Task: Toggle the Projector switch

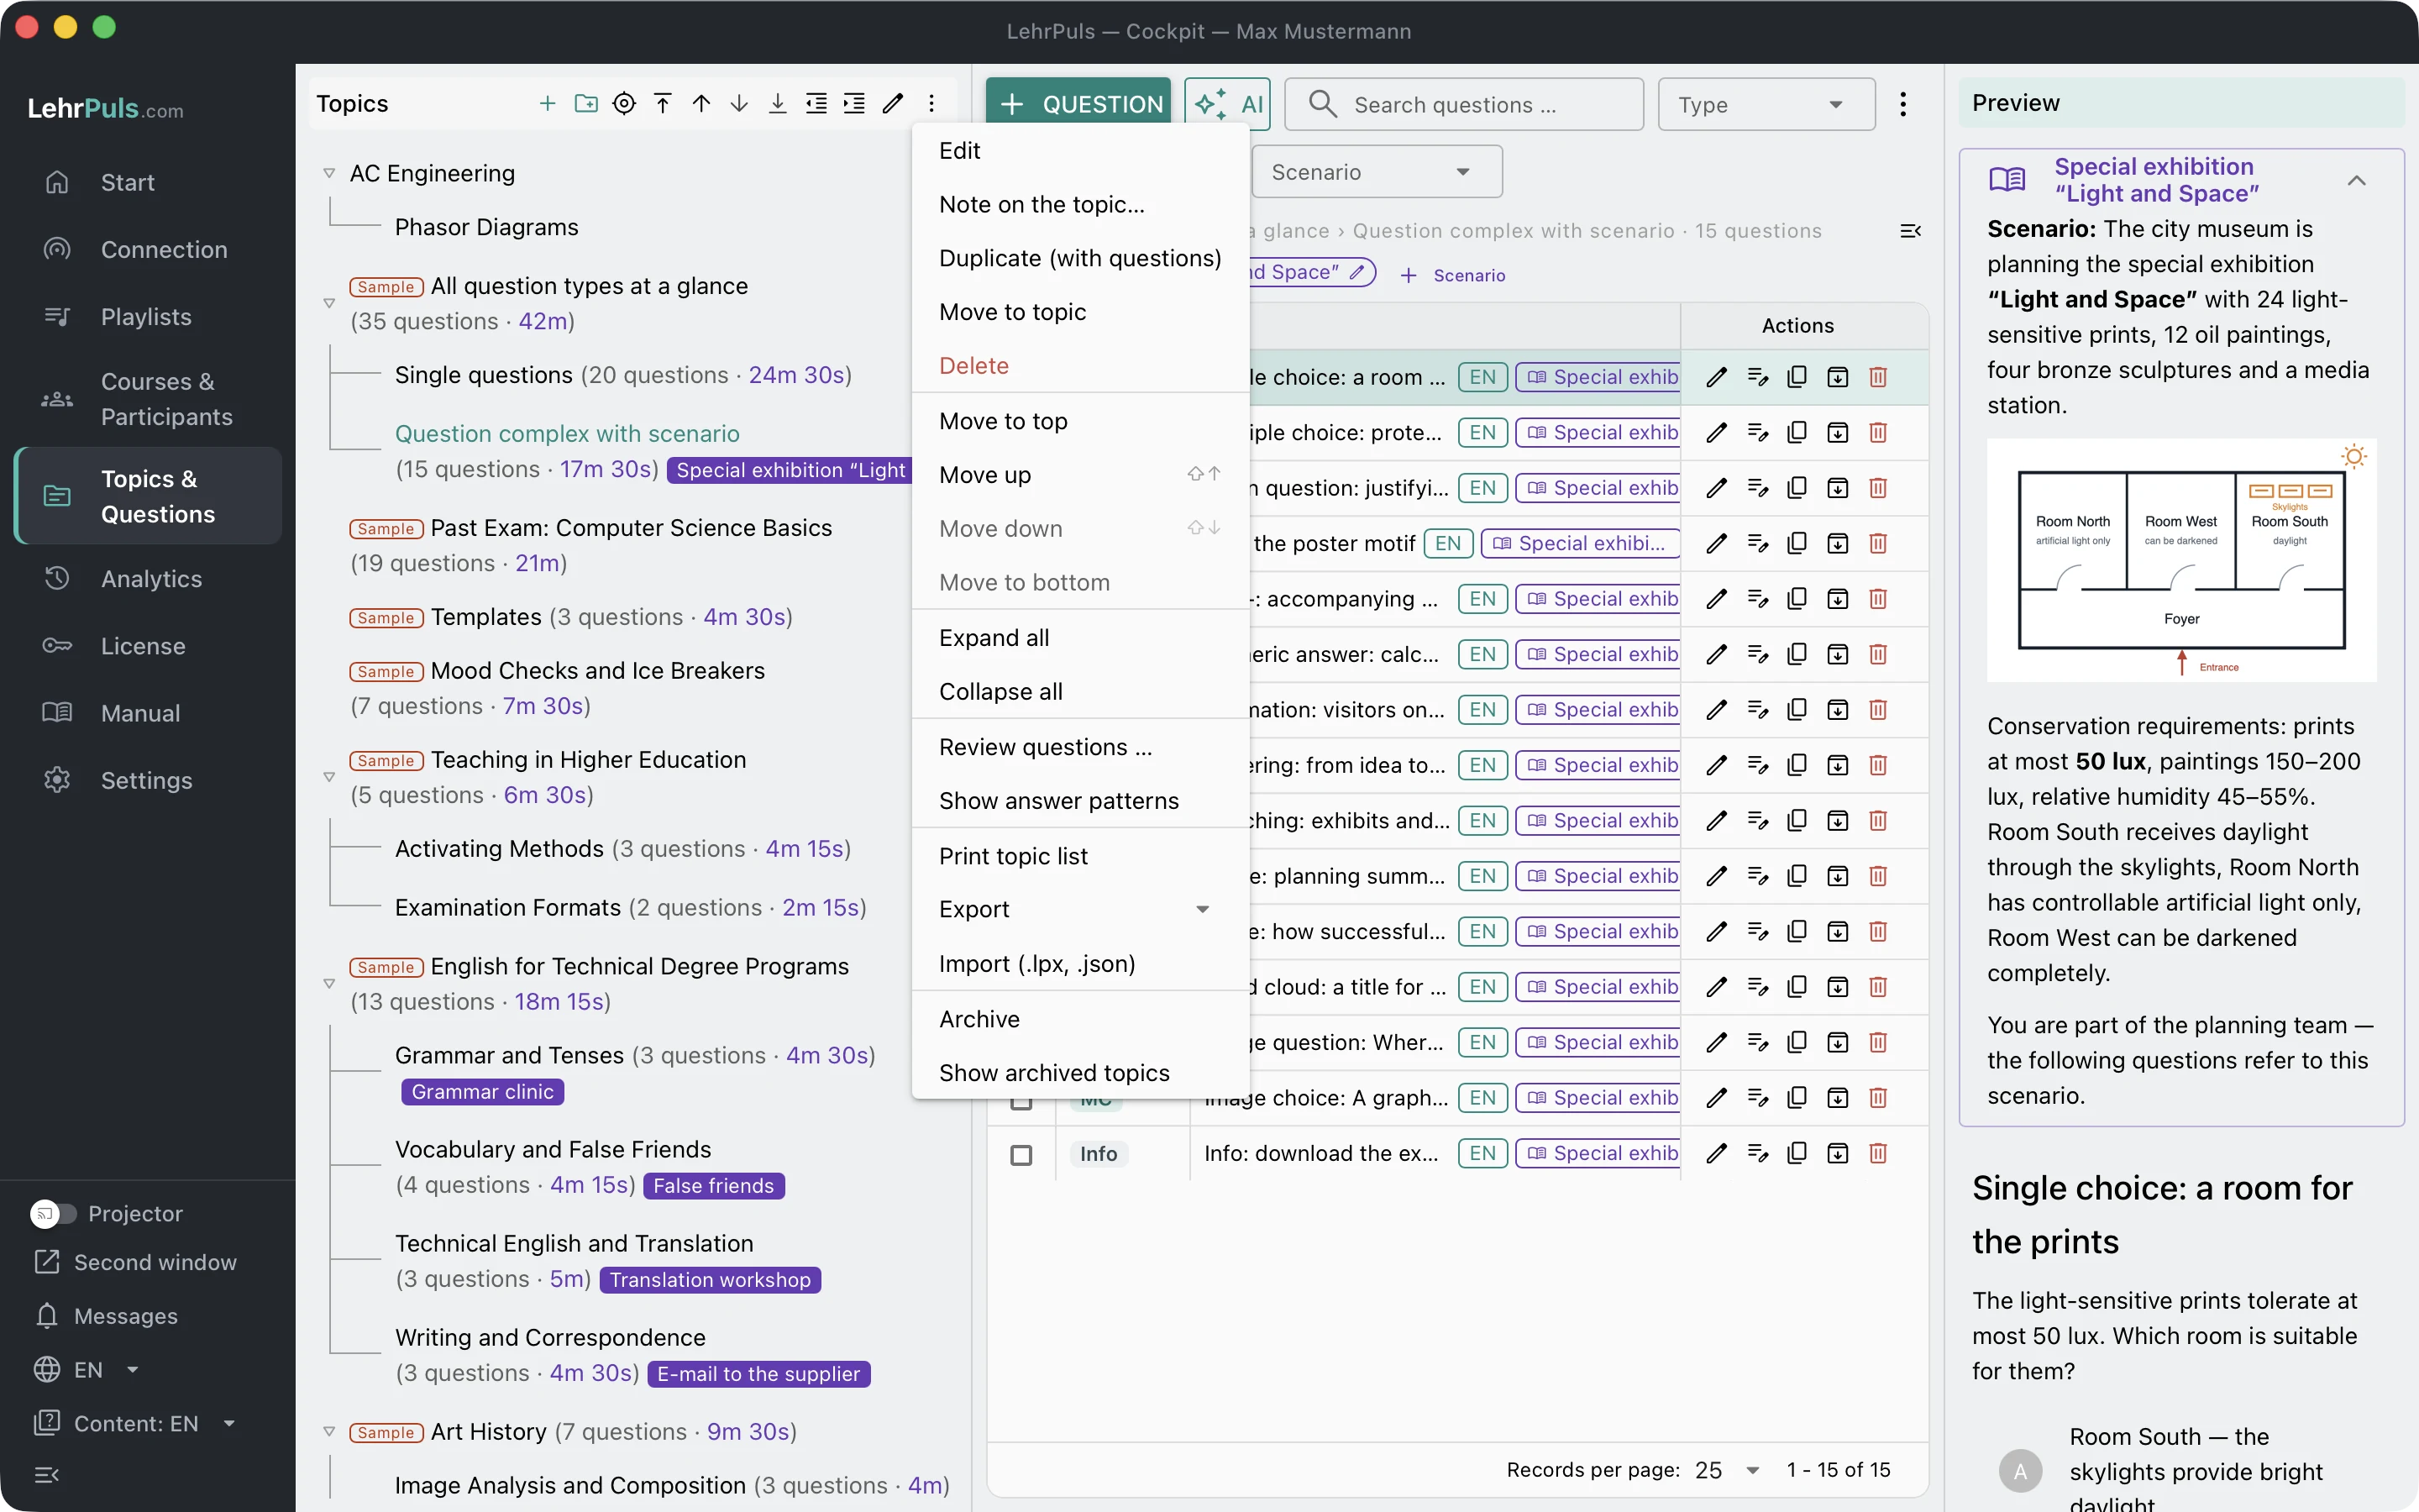Action: pyautogui.click(x=53, y=1213)
